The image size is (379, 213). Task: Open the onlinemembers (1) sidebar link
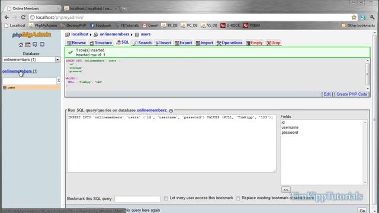click(20, 71)
